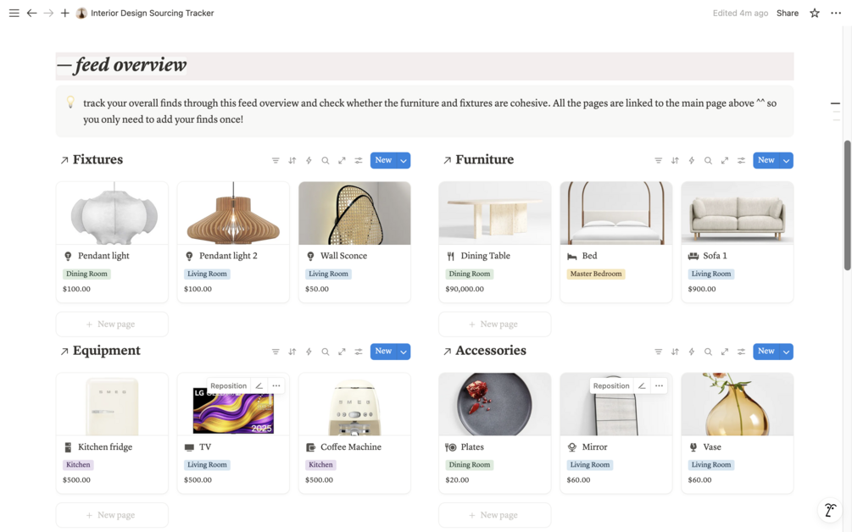Open the page's three-dot options menu
Screen dimensions: 852x532
pos(836,13)
